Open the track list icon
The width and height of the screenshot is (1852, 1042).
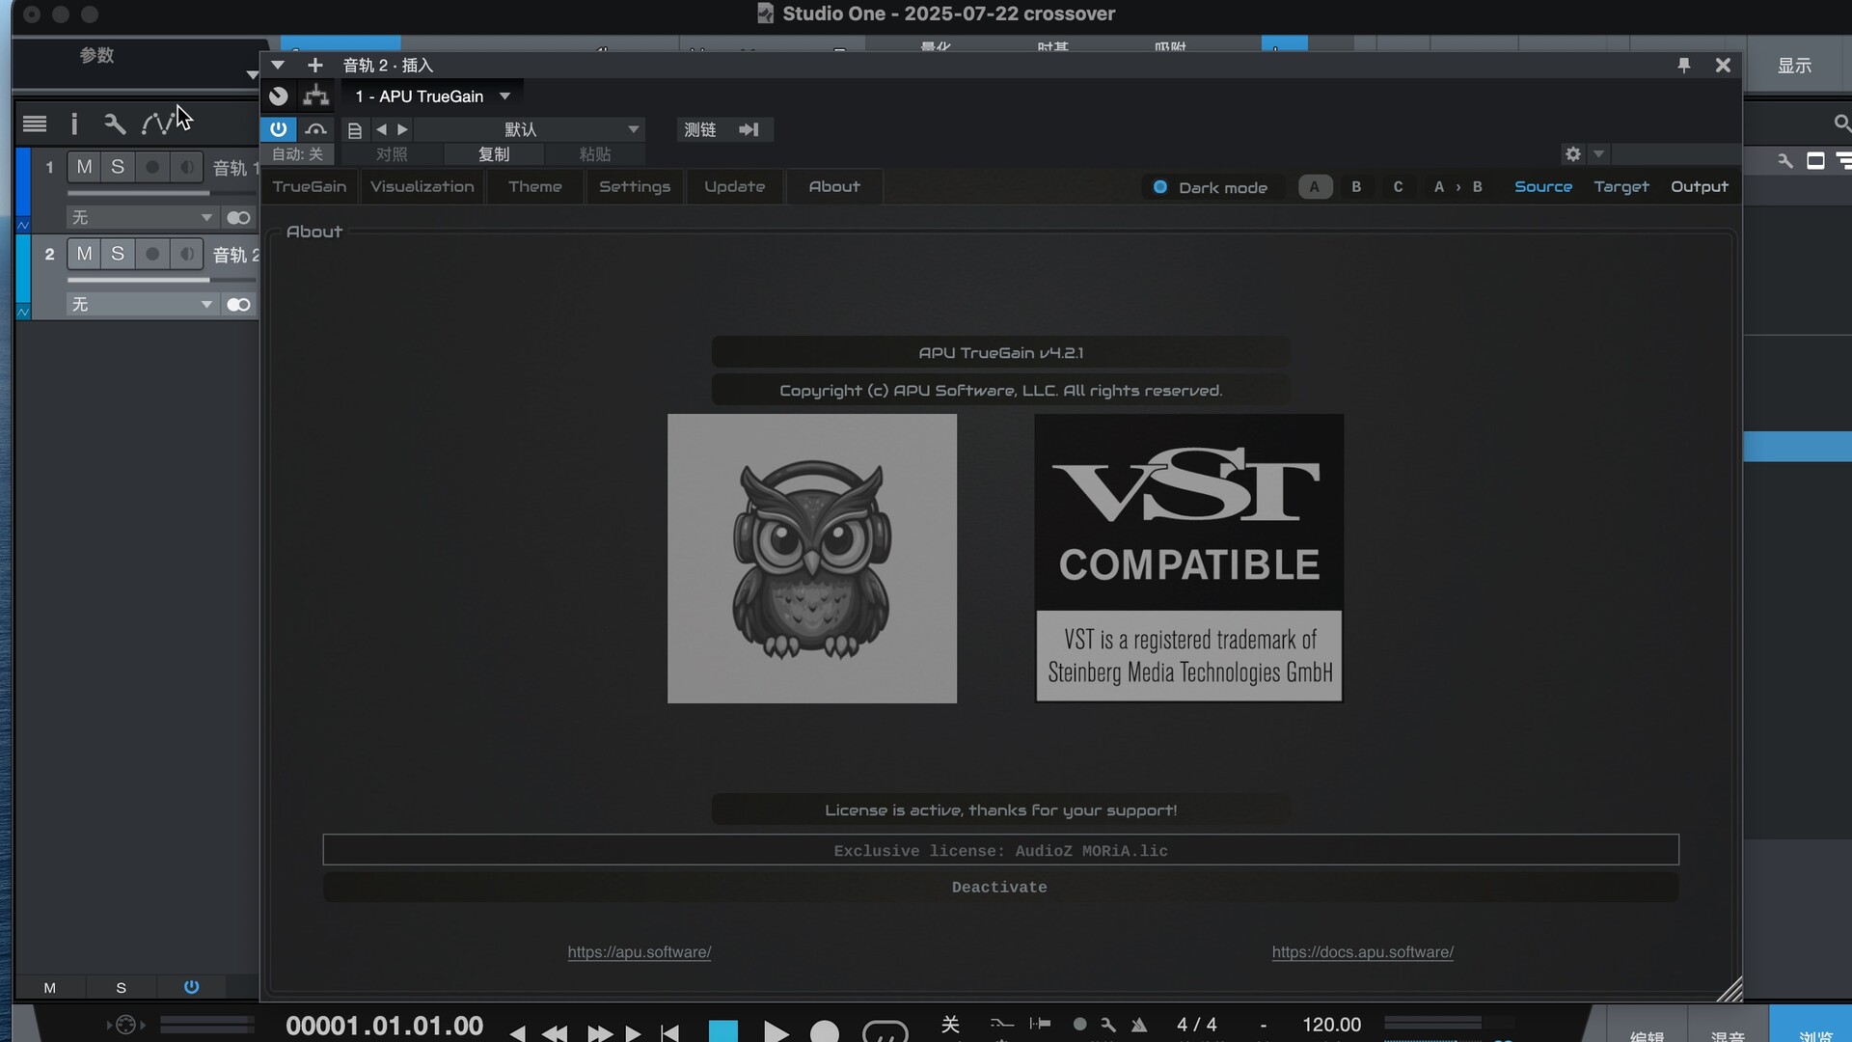35,123
